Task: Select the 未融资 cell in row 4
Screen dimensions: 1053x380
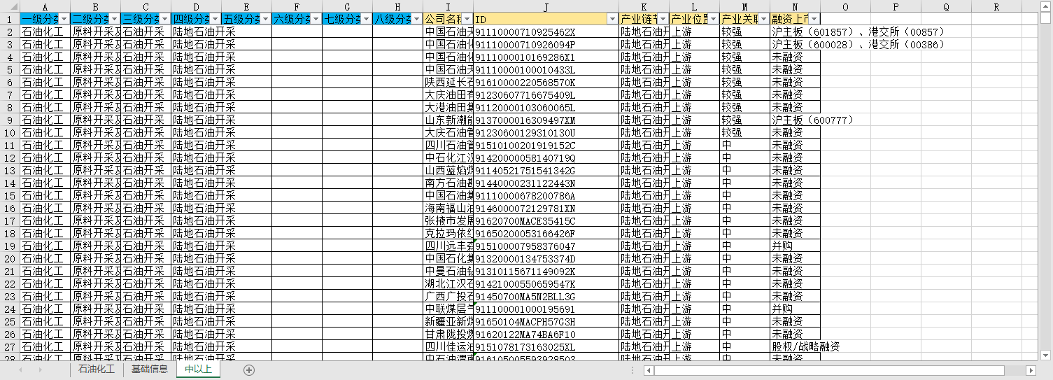Action: click(x=795, y=57)
